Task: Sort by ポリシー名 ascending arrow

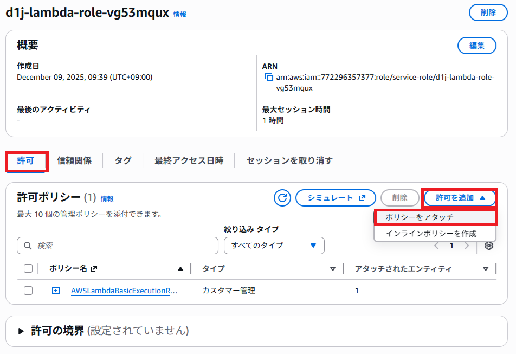Action: tap(180, 268)
